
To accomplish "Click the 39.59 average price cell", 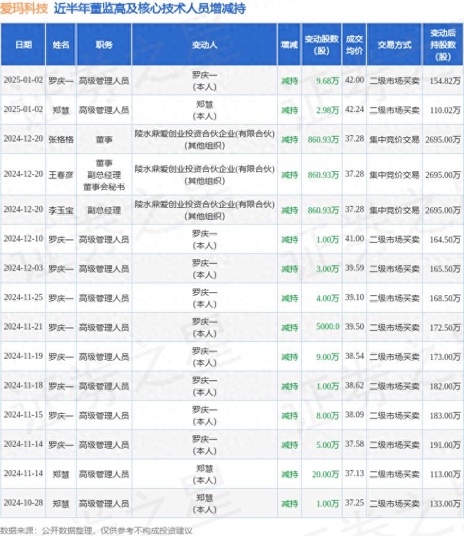I will (x=354, y=268).
